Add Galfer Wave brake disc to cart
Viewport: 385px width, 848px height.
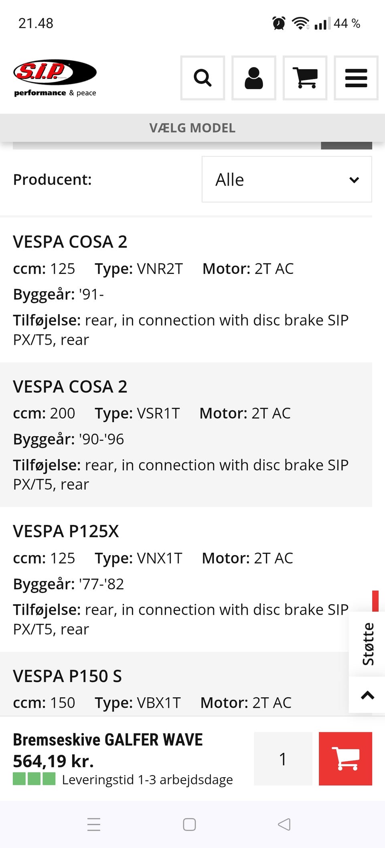(345, 758)
